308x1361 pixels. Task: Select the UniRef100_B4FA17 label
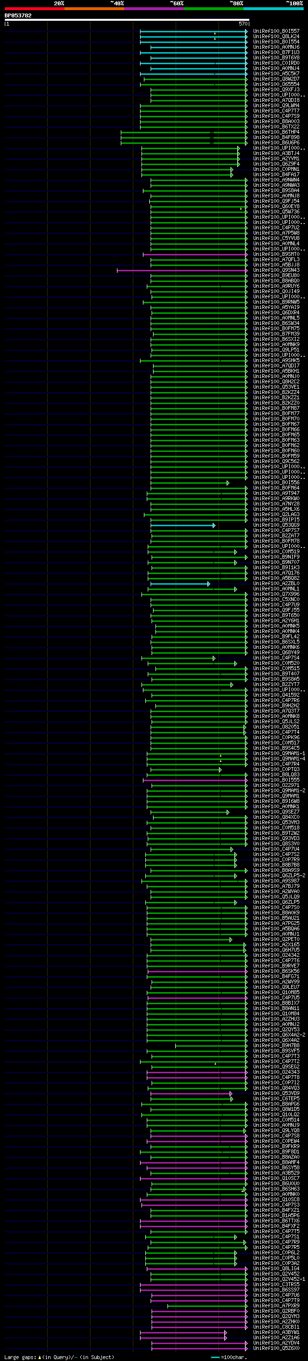[x=276, y=174]
